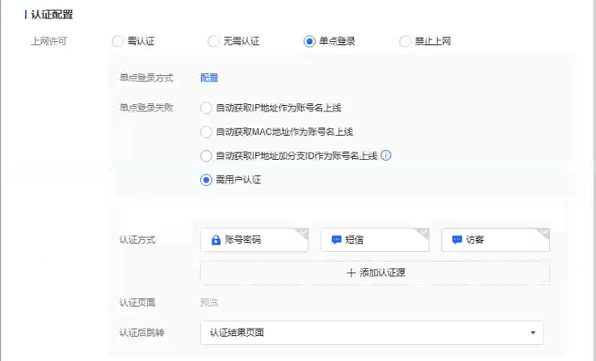
Task: Select the 需认证 radio option
Action: coord(117,41)
